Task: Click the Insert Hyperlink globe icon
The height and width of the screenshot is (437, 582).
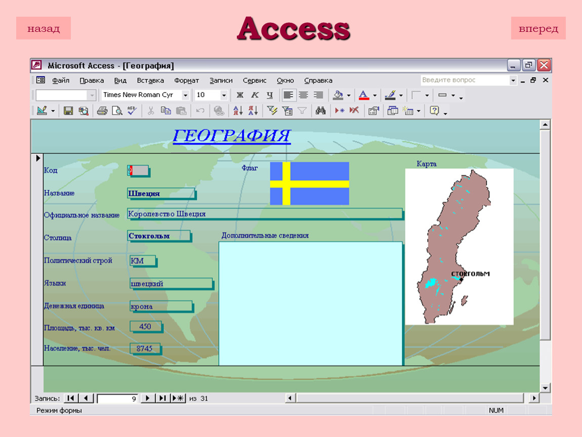Action: (219, 111)
